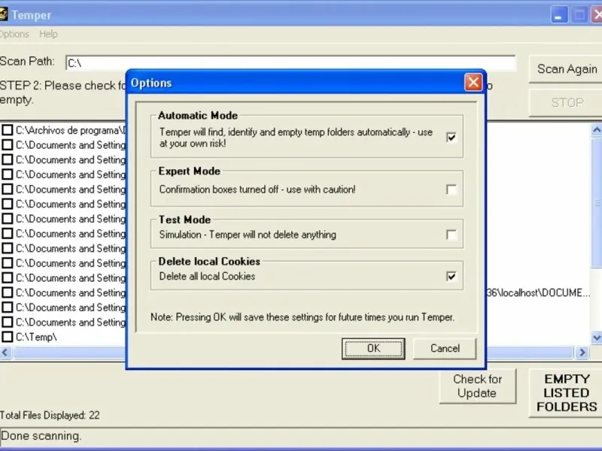
Task: Tick the C:\Archivos de programa folder checkbox
Action: (8, 130)
